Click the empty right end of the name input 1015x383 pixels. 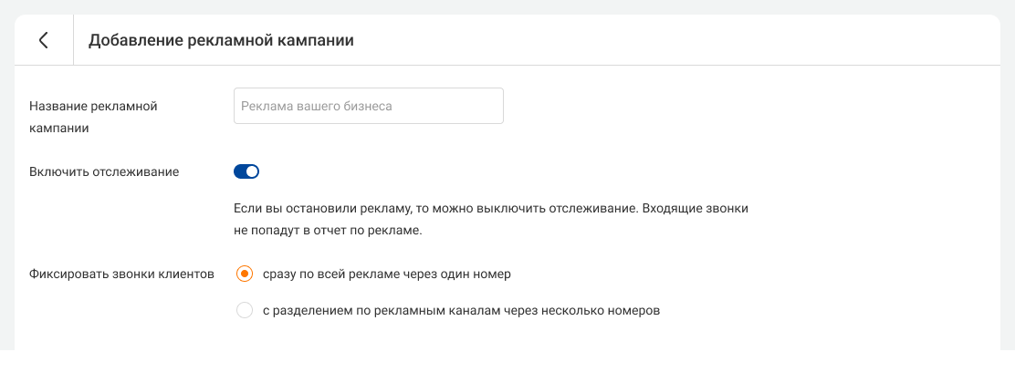475,106
